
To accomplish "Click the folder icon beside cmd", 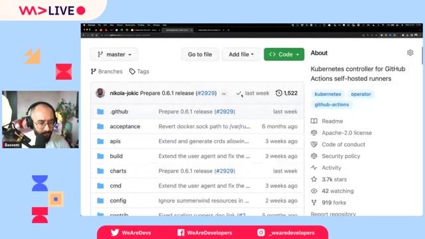I will tap(100, 186).
